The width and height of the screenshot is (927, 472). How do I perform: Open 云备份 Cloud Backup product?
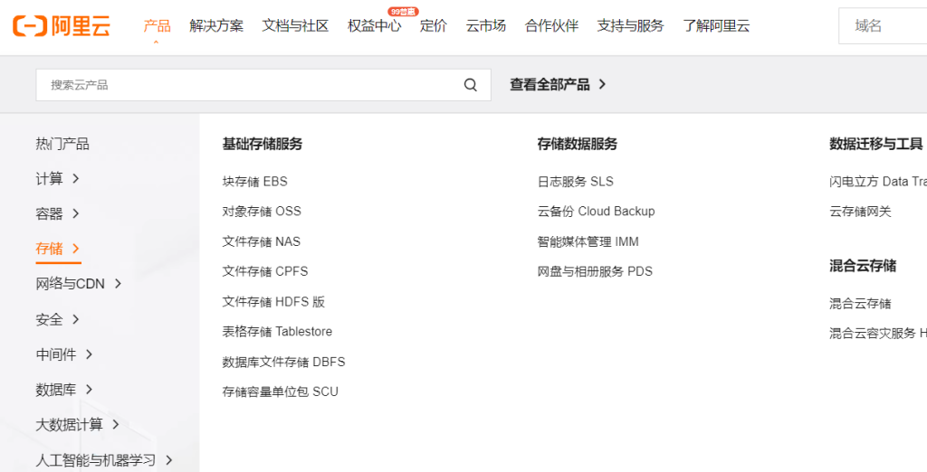pos(596,211)
